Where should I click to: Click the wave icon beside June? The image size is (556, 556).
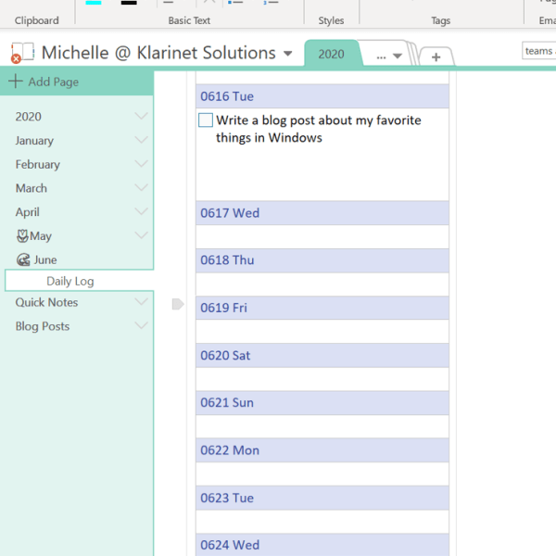[x=23, y=259]
